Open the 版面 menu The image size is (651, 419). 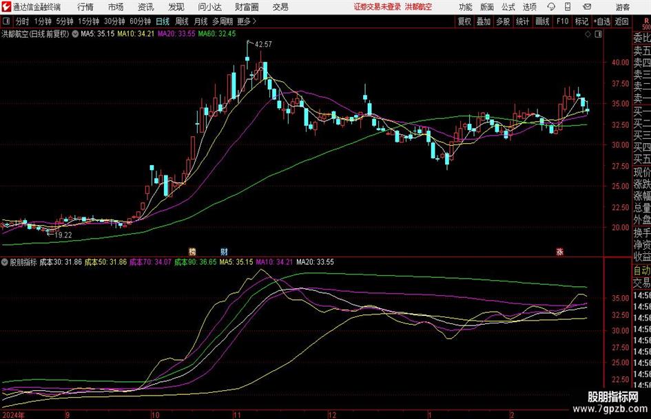click(487, 7)
